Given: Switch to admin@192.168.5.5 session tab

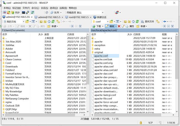Looking at the screenshot, I should tap(49, 17).
